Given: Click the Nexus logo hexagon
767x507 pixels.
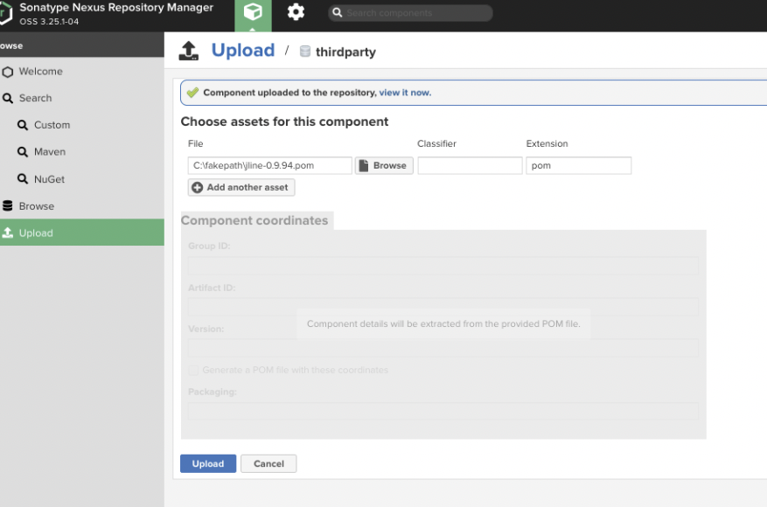Looking at the screenshot, I should coord(5,14).
